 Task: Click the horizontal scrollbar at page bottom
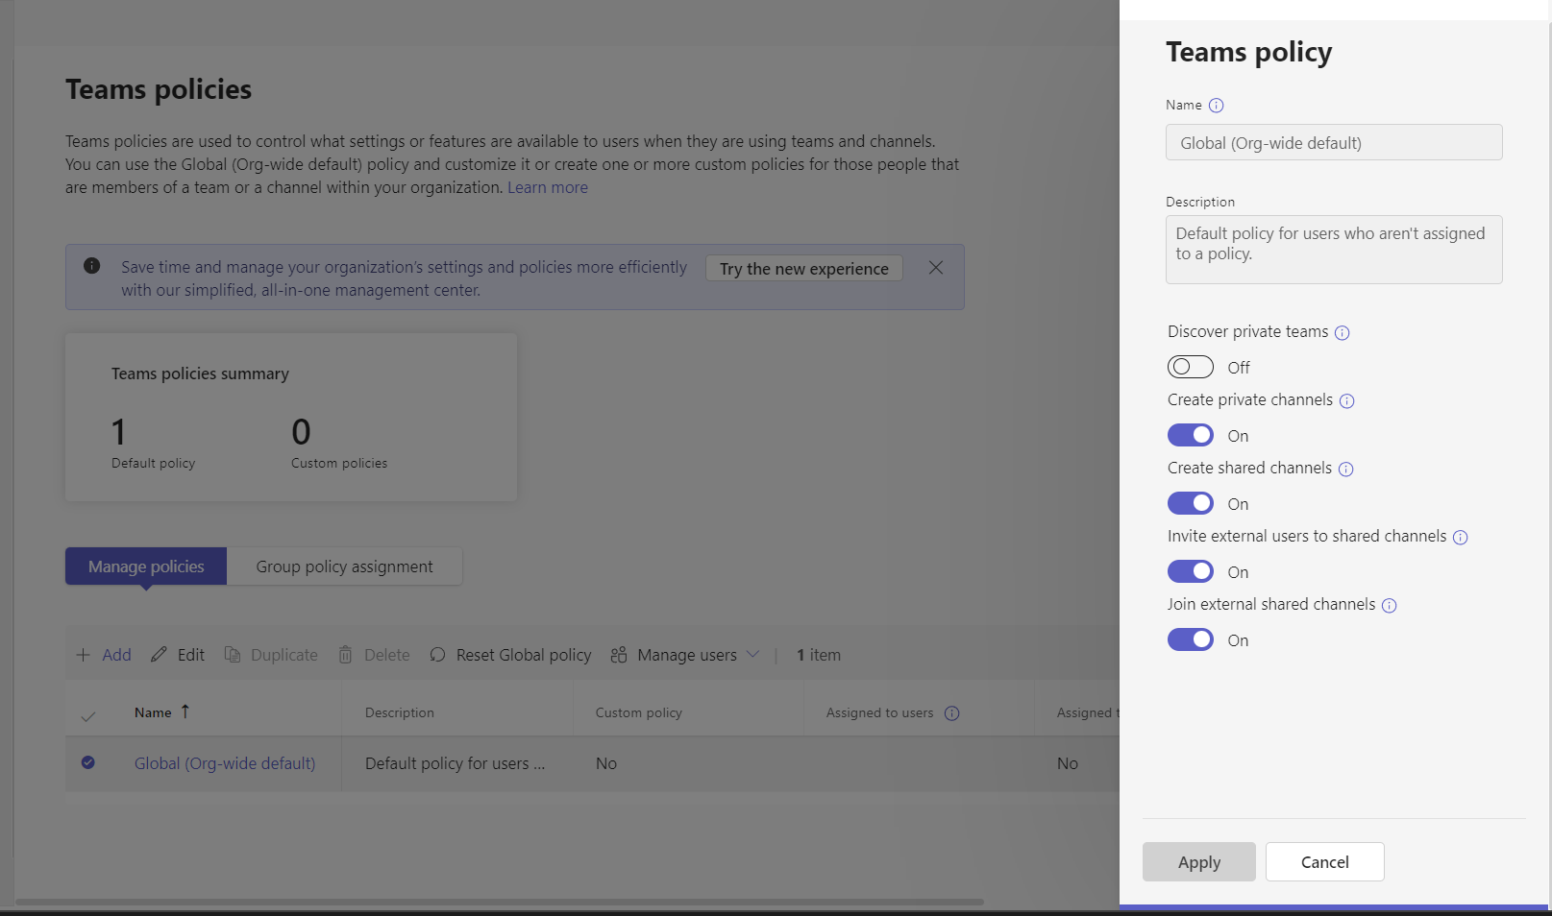(x=500, y=902)
